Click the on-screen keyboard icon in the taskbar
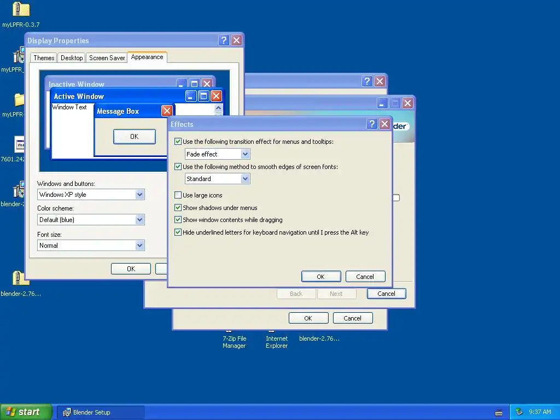This screenshot has height=420, width=560. click(499, 412)
